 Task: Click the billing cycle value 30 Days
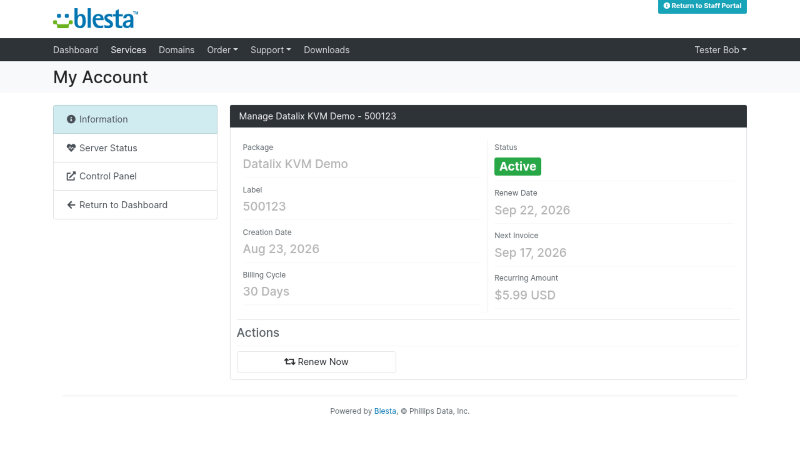click(266, 292)
